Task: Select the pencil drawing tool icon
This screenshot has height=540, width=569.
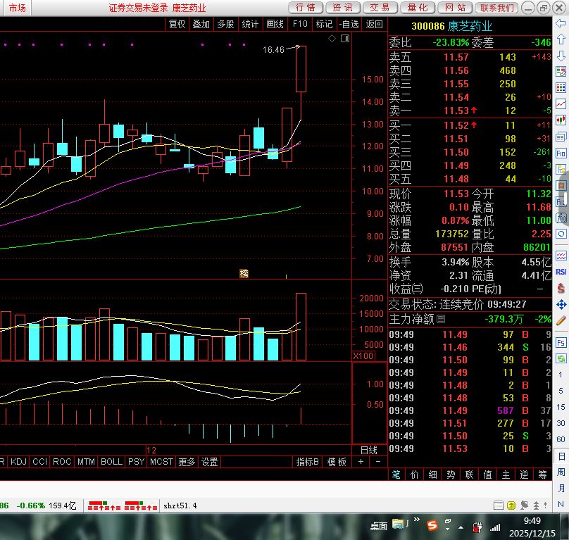Action: click(x=561, y=320)
